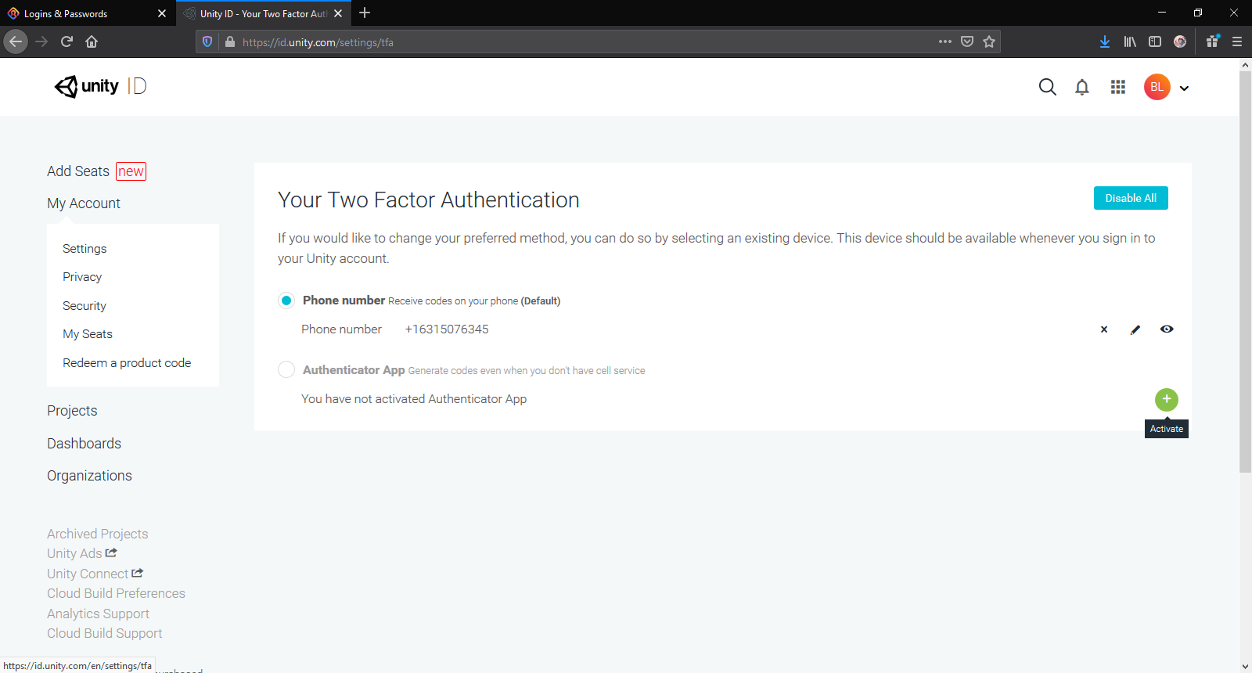Activate Authenticator App with green plus

(x=1167, y=399)
